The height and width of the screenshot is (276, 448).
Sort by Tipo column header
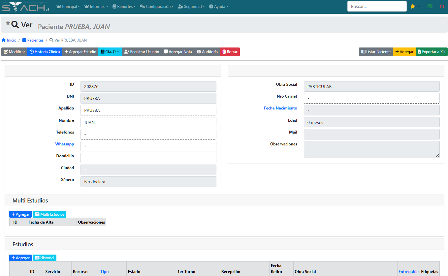[x=105, y=272]
